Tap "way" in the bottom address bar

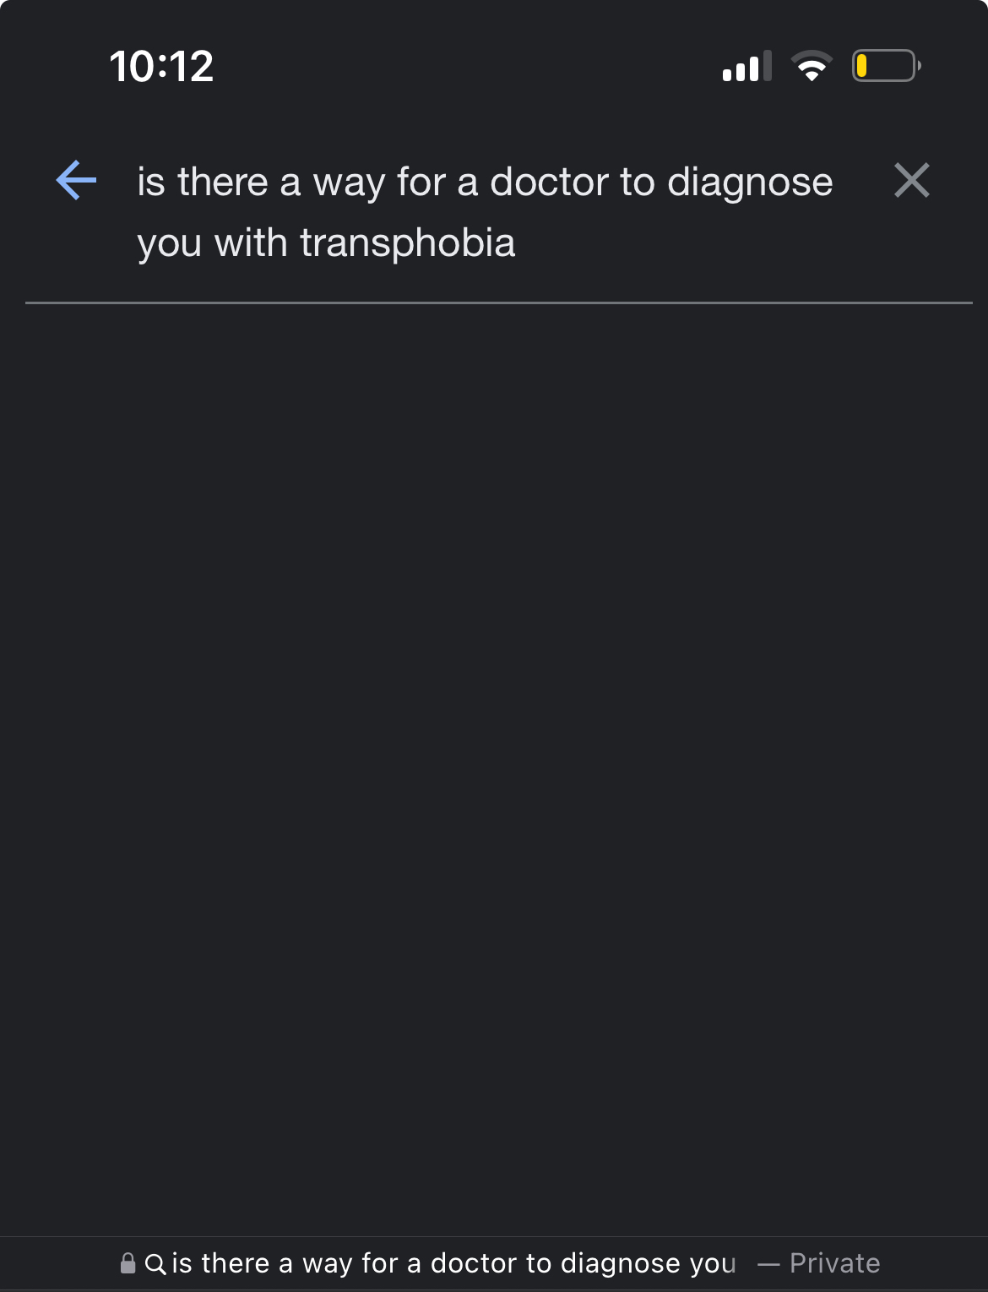(x=327, y=1263)
